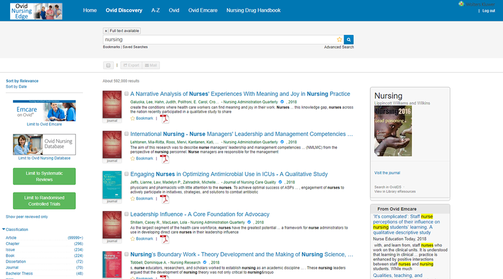Filter by Article classification
Image resolution: width=503 pixels, height=279 pixels.
(x=11, y=238)
